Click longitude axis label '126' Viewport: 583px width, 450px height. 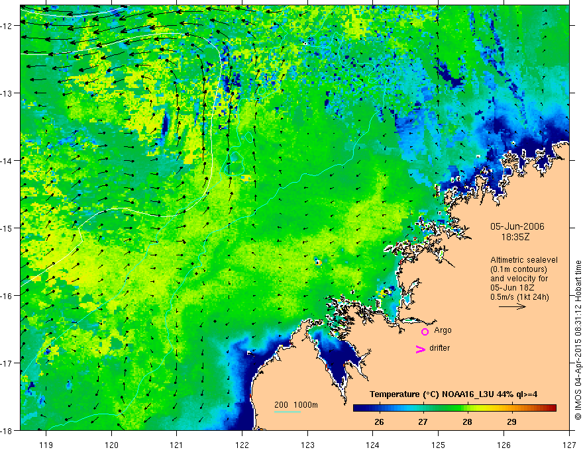pyautogui.click(x=503, y=445)
